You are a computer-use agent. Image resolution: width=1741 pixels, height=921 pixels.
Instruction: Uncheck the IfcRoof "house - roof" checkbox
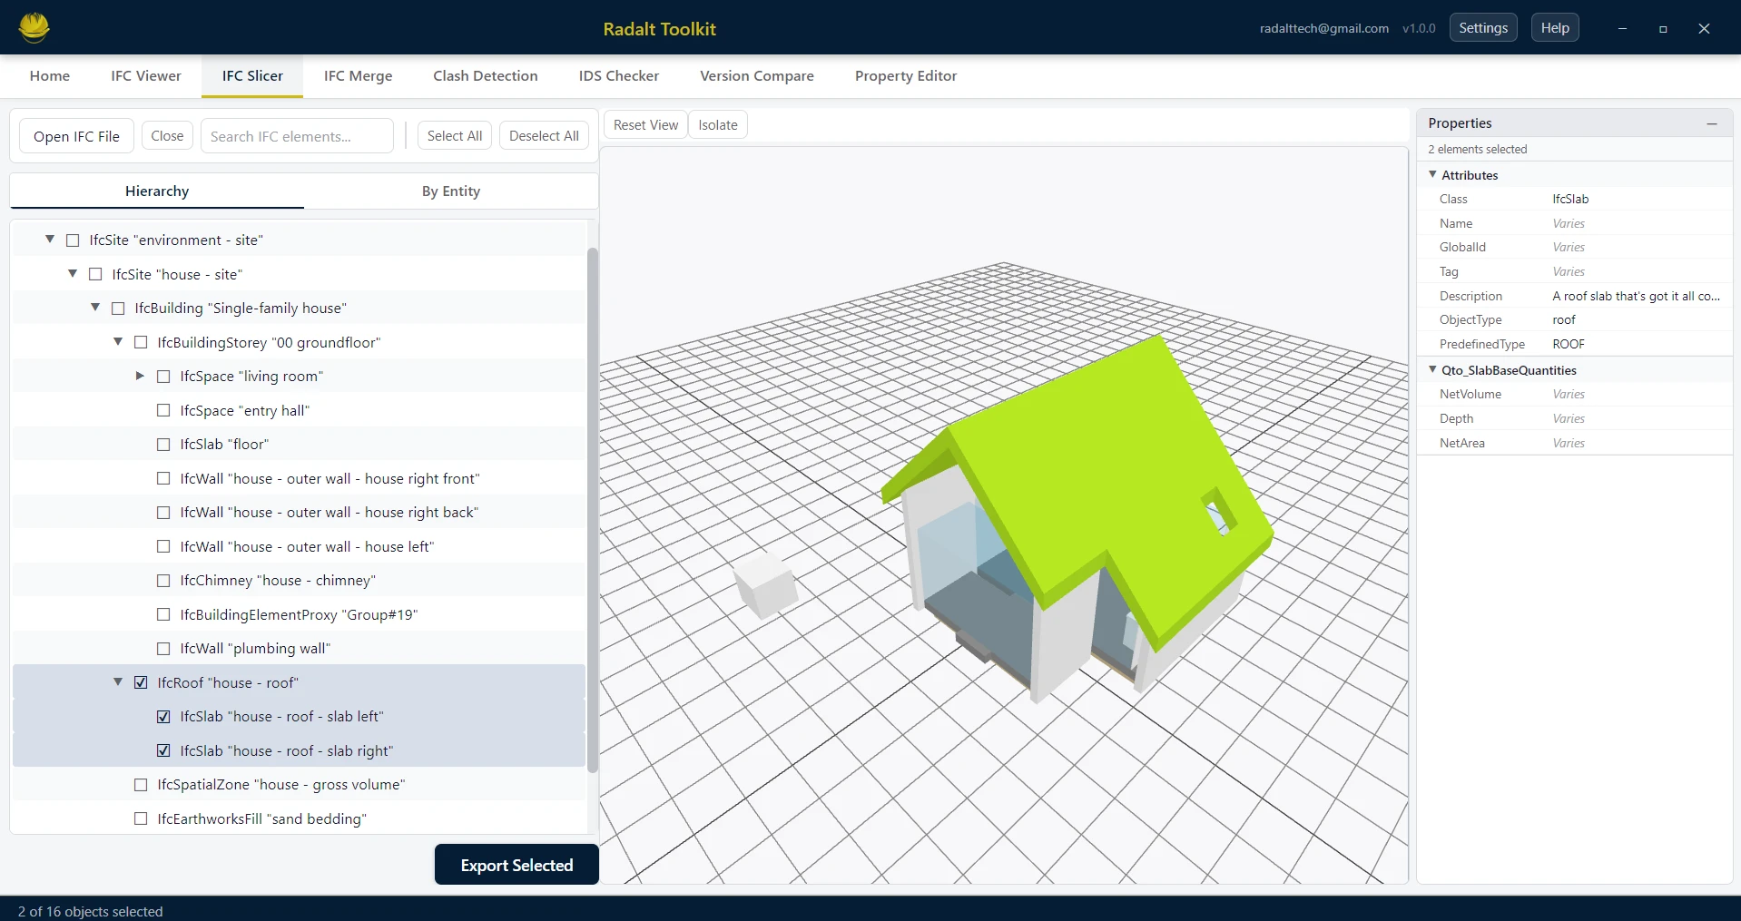[141, 681]
